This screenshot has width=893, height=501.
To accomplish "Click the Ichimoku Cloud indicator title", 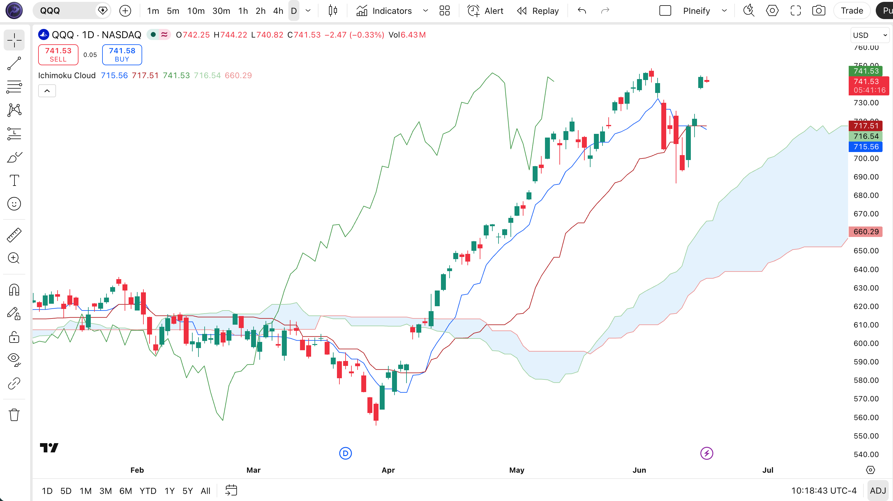I will 67,76.
